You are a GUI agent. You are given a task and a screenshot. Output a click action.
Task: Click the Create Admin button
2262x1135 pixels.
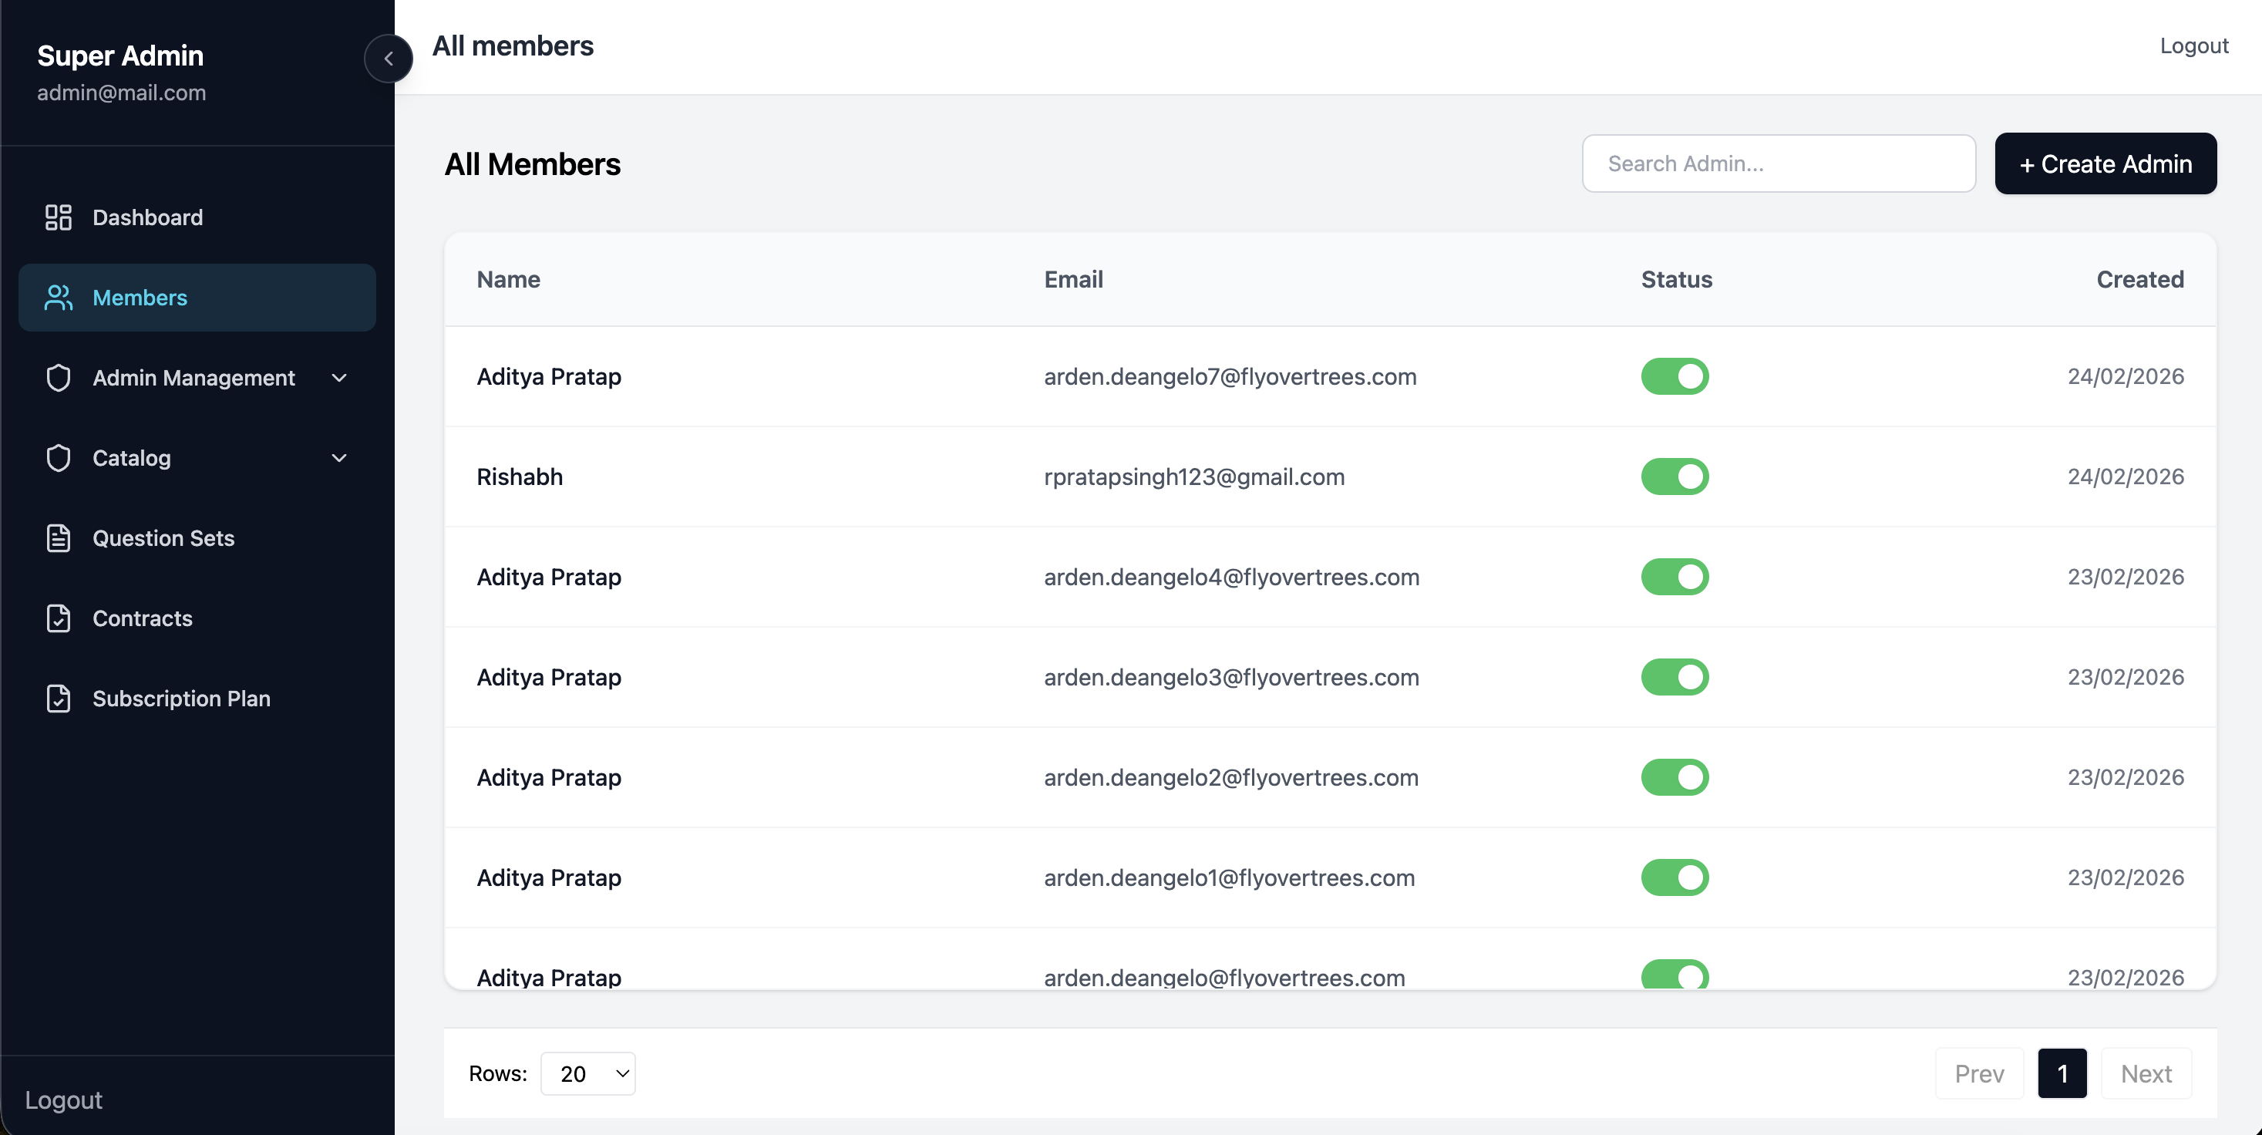(x=2105, y=163)
